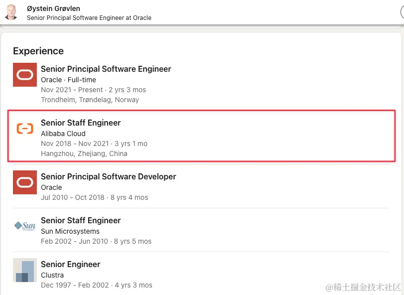Click the Oracle · Full-time company text

(68, 80)
